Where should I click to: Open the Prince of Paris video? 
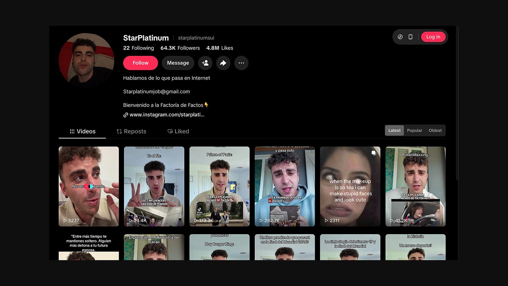[x=220, y=186]
